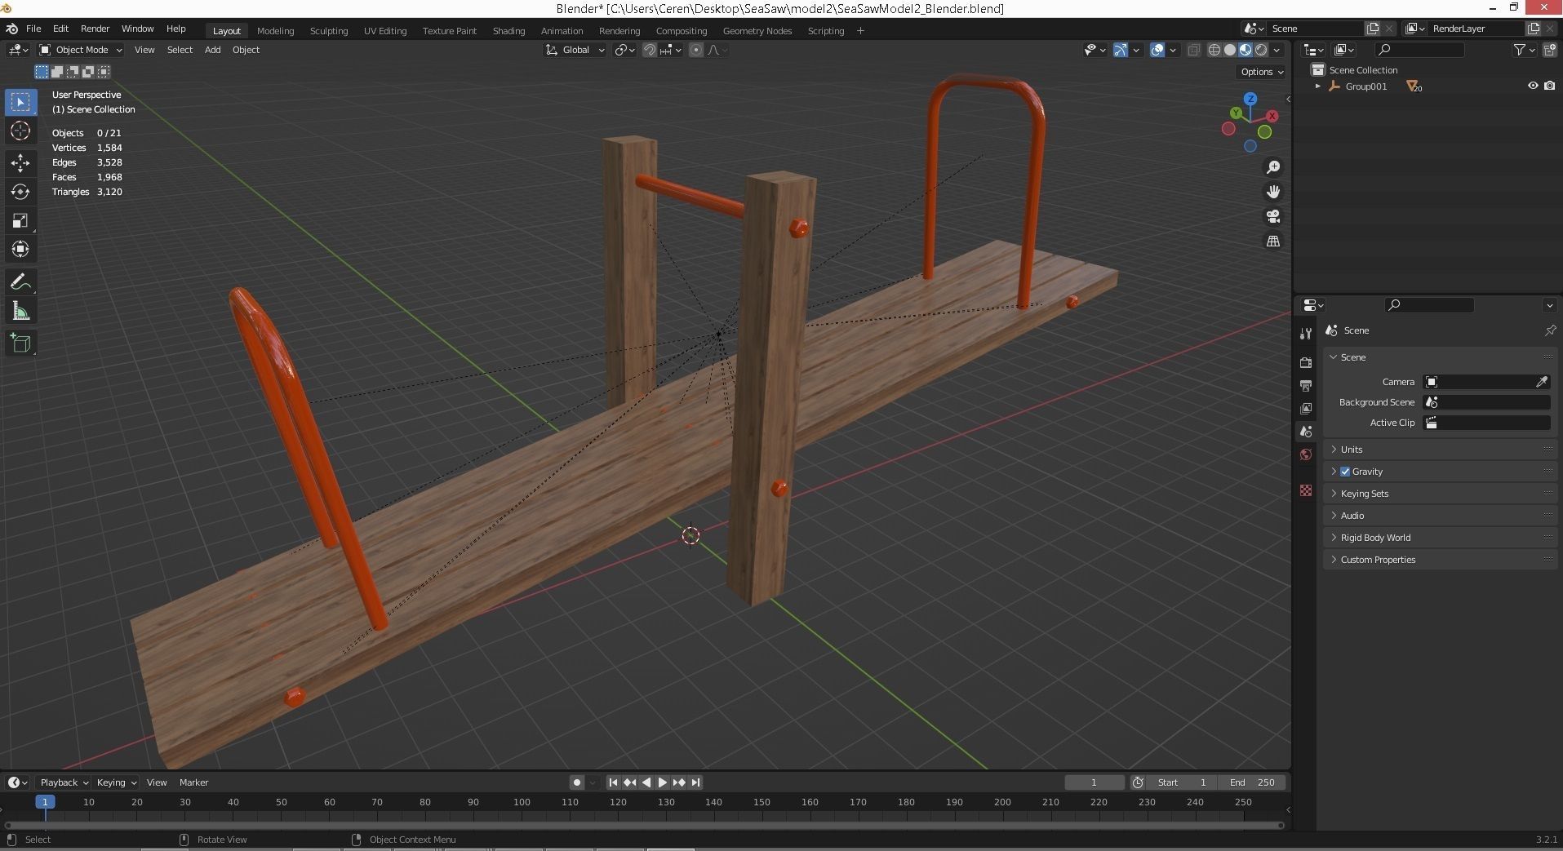
Task: Toggle snapping magnet
Action: [x=649, y=50]
